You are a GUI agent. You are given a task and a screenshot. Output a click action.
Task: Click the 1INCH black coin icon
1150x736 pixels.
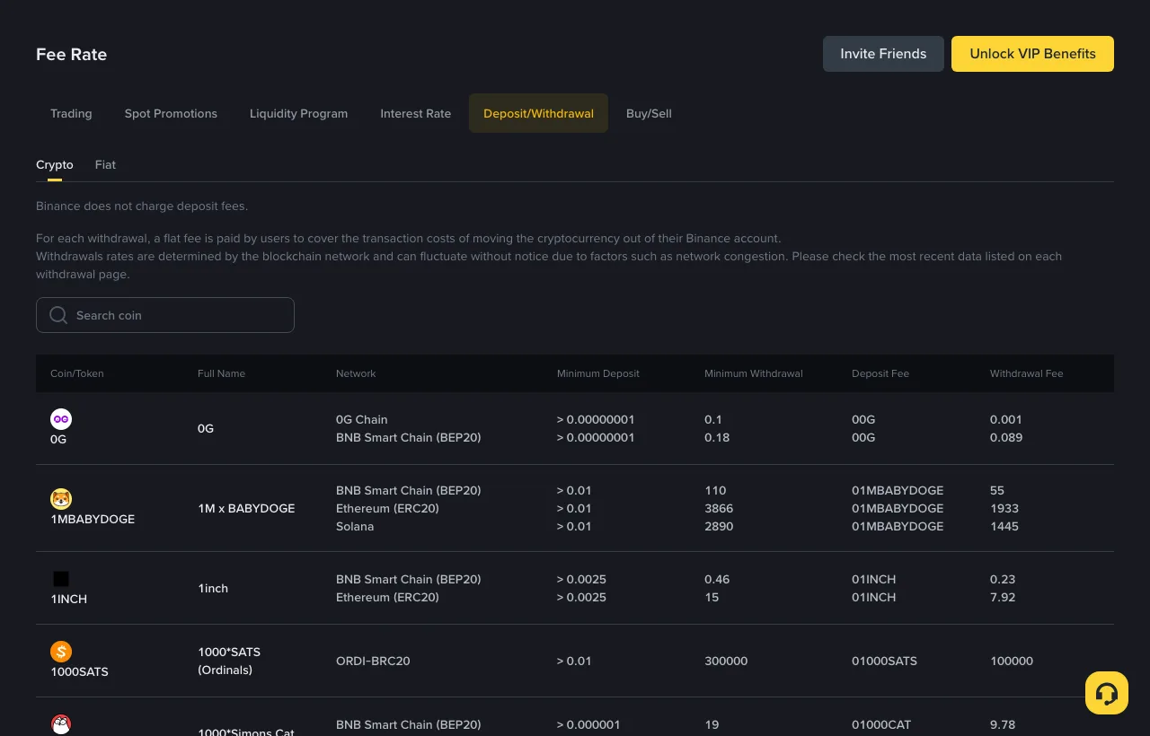[x=61, y=579]
